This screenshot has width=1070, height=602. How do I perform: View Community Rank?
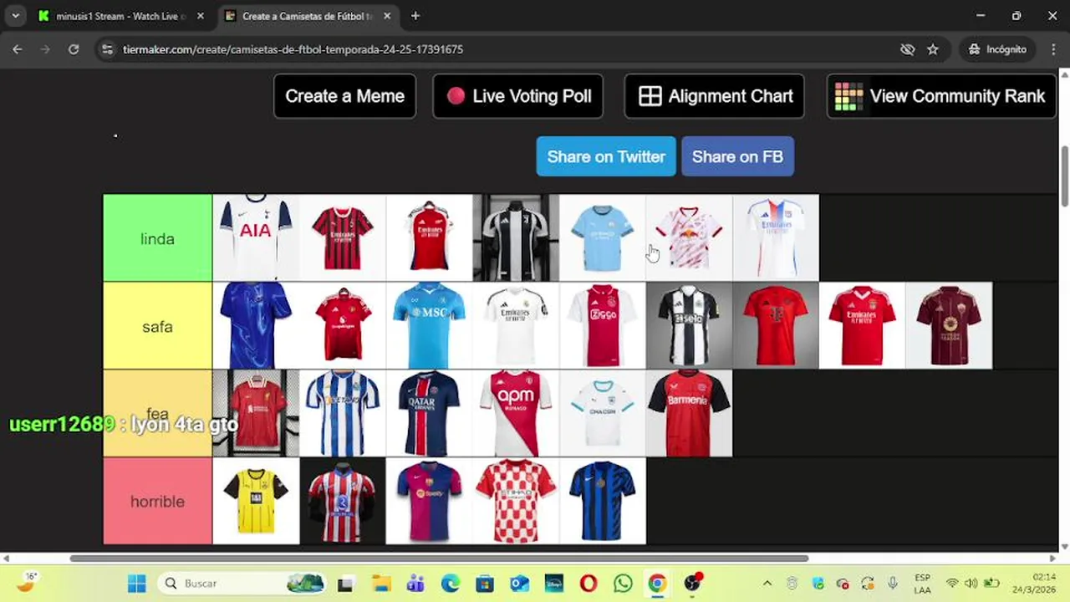click(x=941, y=96)
